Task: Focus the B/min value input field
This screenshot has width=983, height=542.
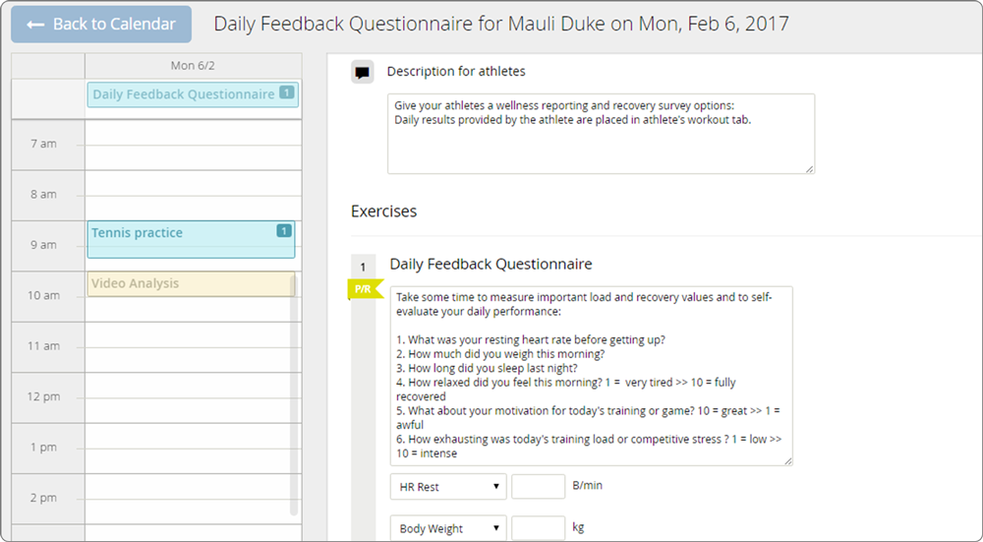Action: coord(538,487)
